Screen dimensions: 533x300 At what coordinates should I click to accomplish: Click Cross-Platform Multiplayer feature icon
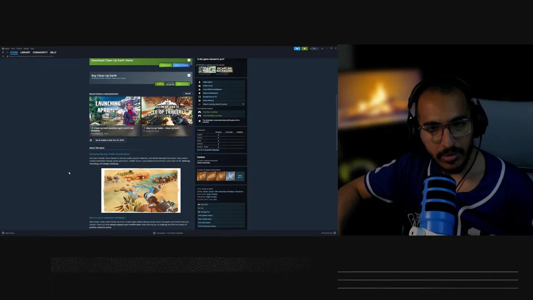click(x=199, y=90)
